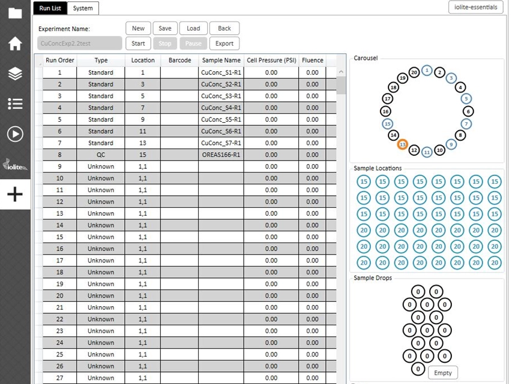The width and height of the screenshot is (512, 384).
Task: Click the circular play icon in the sidebar
Action: click(x=15, y=134)
